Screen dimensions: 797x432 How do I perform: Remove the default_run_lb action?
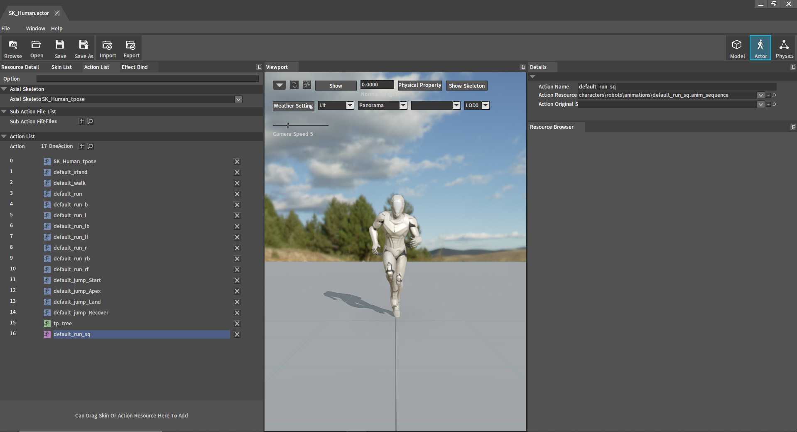pos(237,226)
